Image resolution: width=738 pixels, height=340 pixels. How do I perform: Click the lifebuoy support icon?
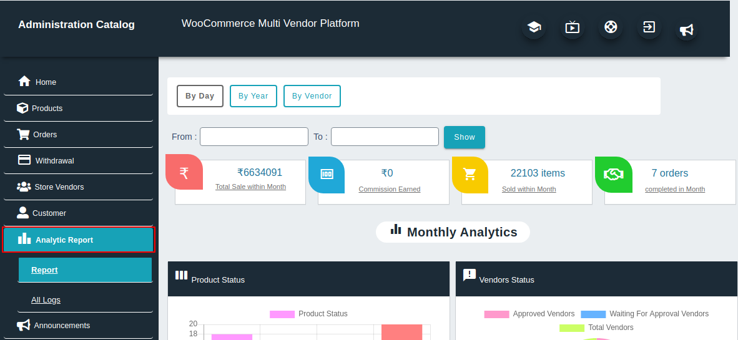(611, 27)
